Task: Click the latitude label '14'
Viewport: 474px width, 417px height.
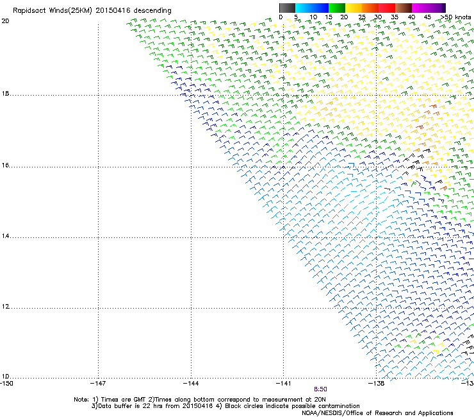Action: point(5,236)
